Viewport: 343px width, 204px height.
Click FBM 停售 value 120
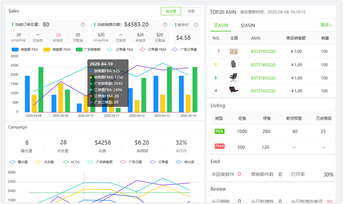265,147
